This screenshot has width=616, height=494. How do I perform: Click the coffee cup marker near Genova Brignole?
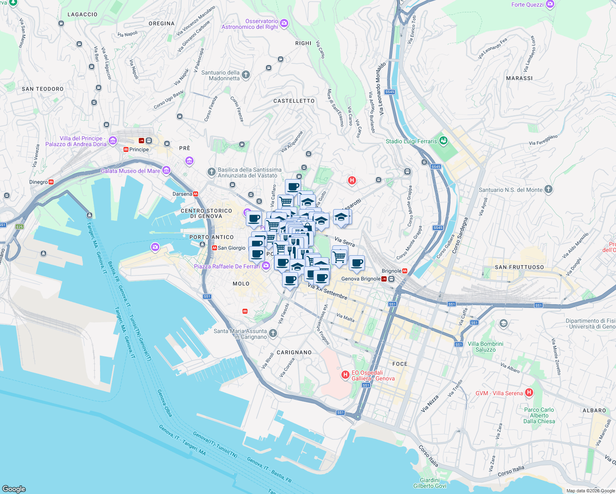357,263
